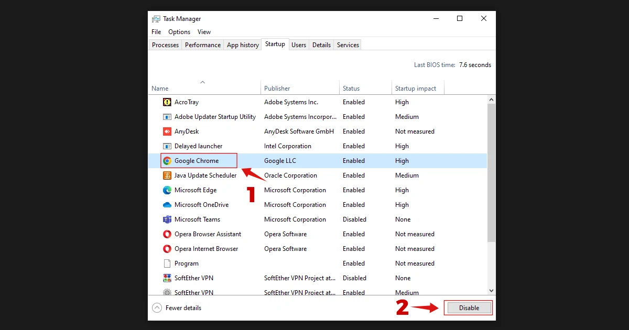This screenshot has height=330, width=629.
Task: Sort list by Startup impact header
Action: [418, 87]
